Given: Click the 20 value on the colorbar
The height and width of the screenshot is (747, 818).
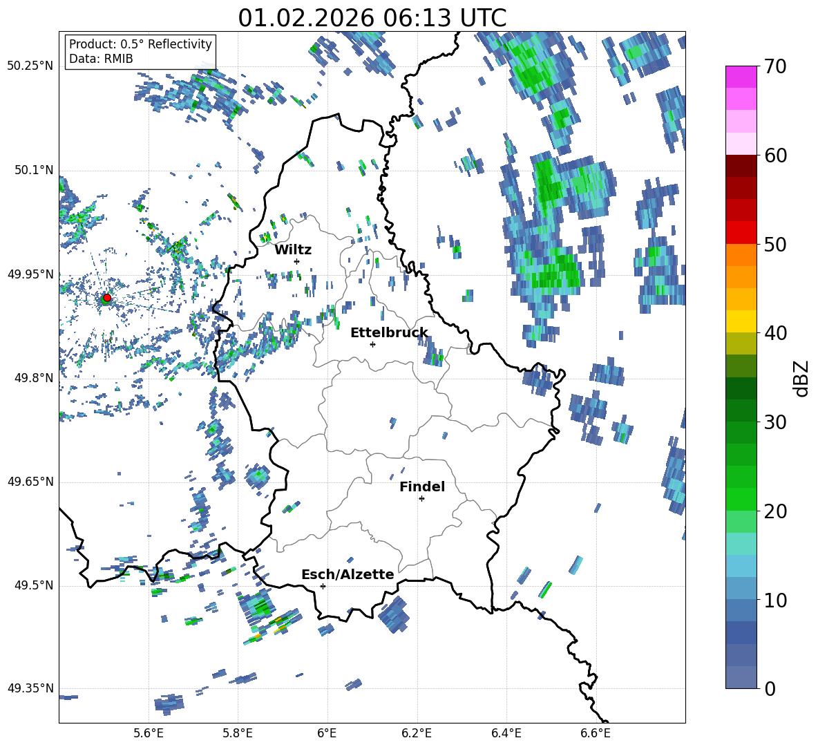Looking at the screenshot, I should (x=775, y=511).
